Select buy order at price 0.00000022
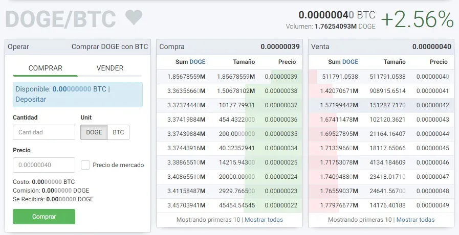The height and width of the screenshot is (235, 459). pyautogui.click(x=229, y=205)
